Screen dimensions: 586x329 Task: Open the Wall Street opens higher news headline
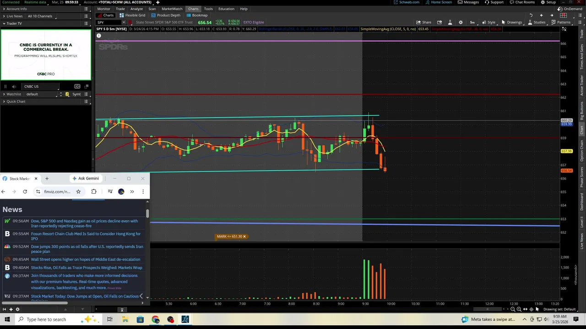(x=86, y=260)
